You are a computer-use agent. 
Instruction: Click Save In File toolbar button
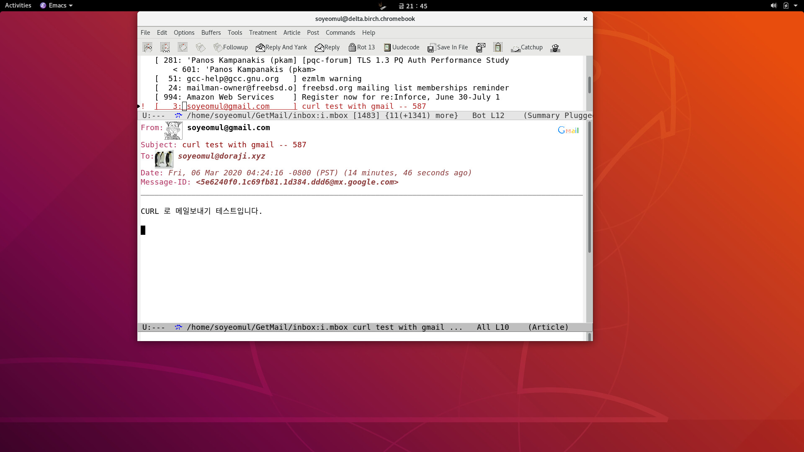pyautogui.click(x=448, y=47)
